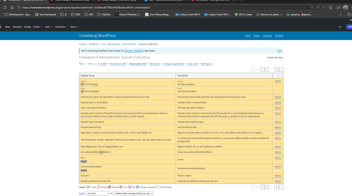Expand the Filter options
The width and height of the screenshot is (352, 196).
click(82, 64)
